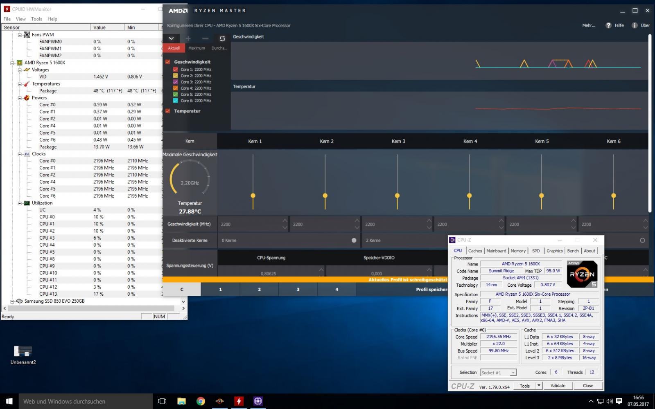Select profile C in Ryzen Master
Screen dimensions: 655x409
(x=182, y=289)
